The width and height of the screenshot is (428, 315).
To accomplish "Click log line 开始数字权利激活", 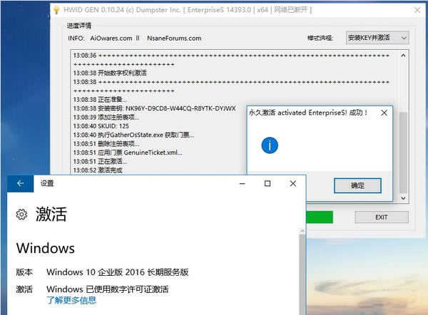I will click(110, 73).
